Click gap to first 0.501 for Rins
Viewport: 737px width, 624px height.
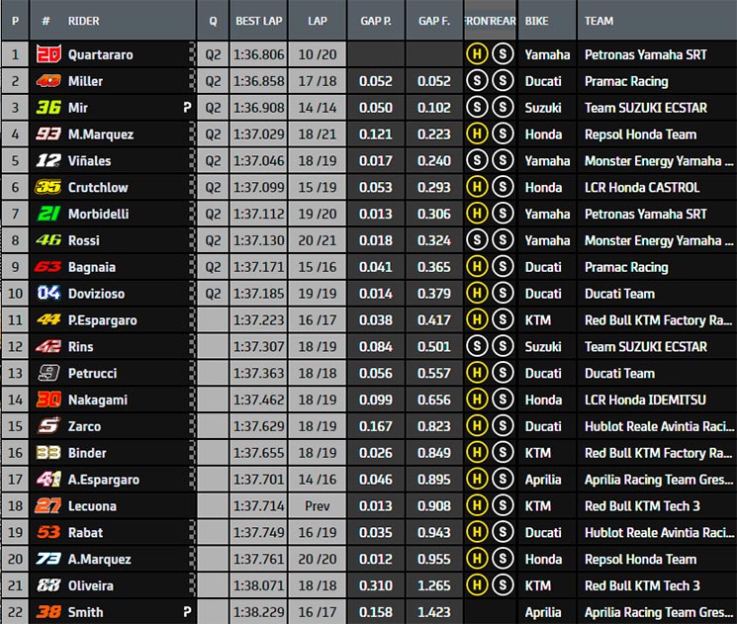pos(434,346)
